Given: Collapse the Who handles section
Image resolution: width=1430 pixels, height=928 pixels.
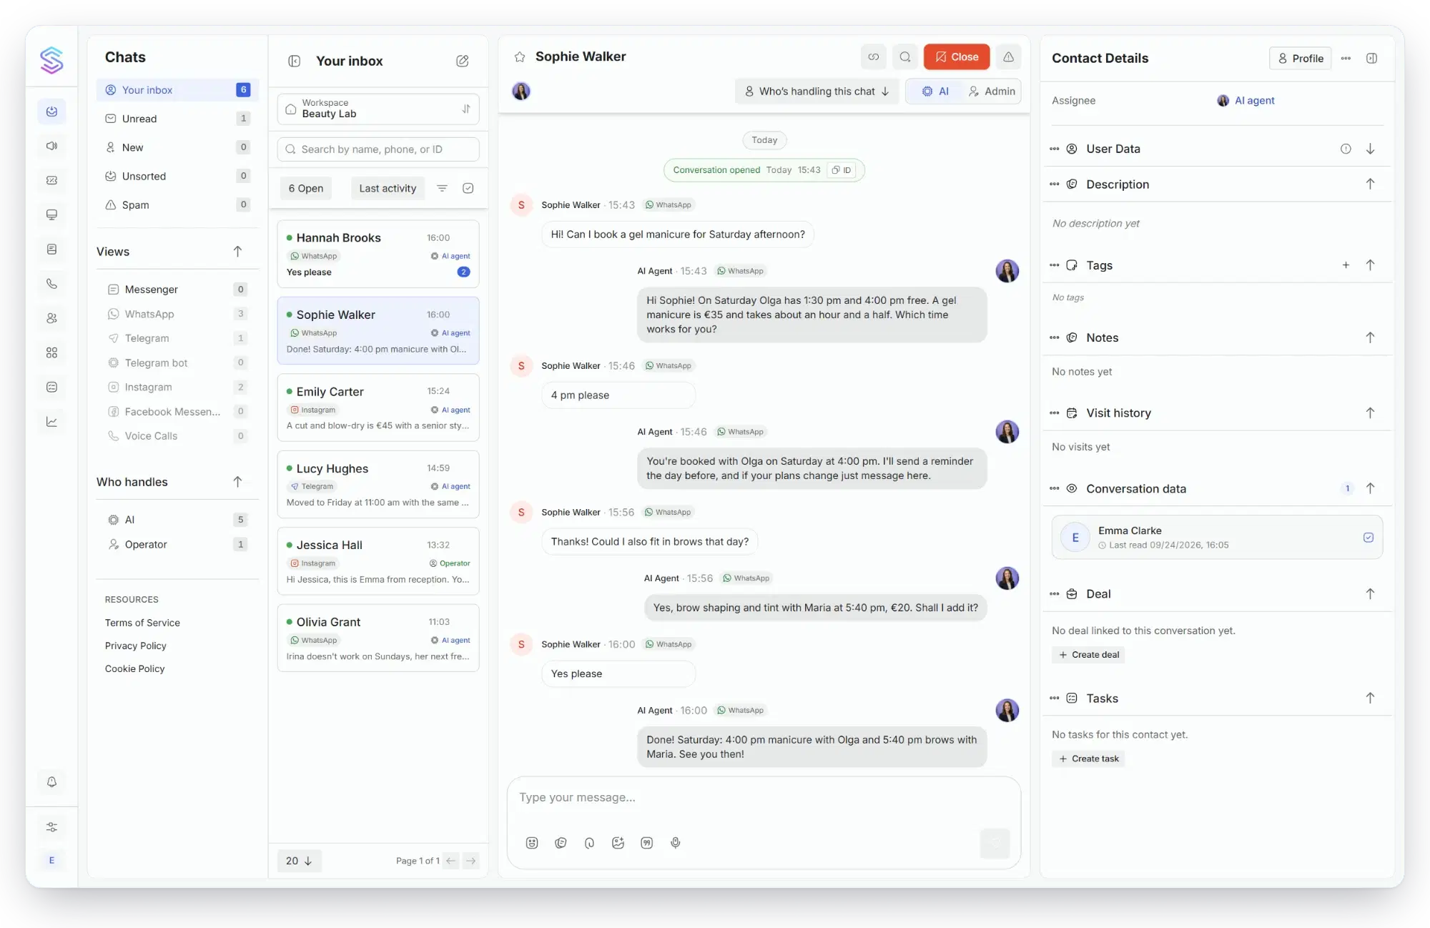Looking at the screenshot, I should click(237, 482).
